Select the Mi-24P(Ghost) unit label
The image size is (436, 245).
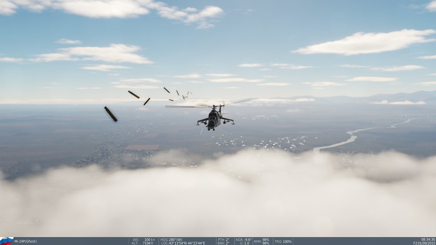click(25, 242)
